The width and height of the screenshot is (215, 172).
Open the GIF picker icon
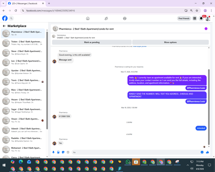(x=68, y=152)
